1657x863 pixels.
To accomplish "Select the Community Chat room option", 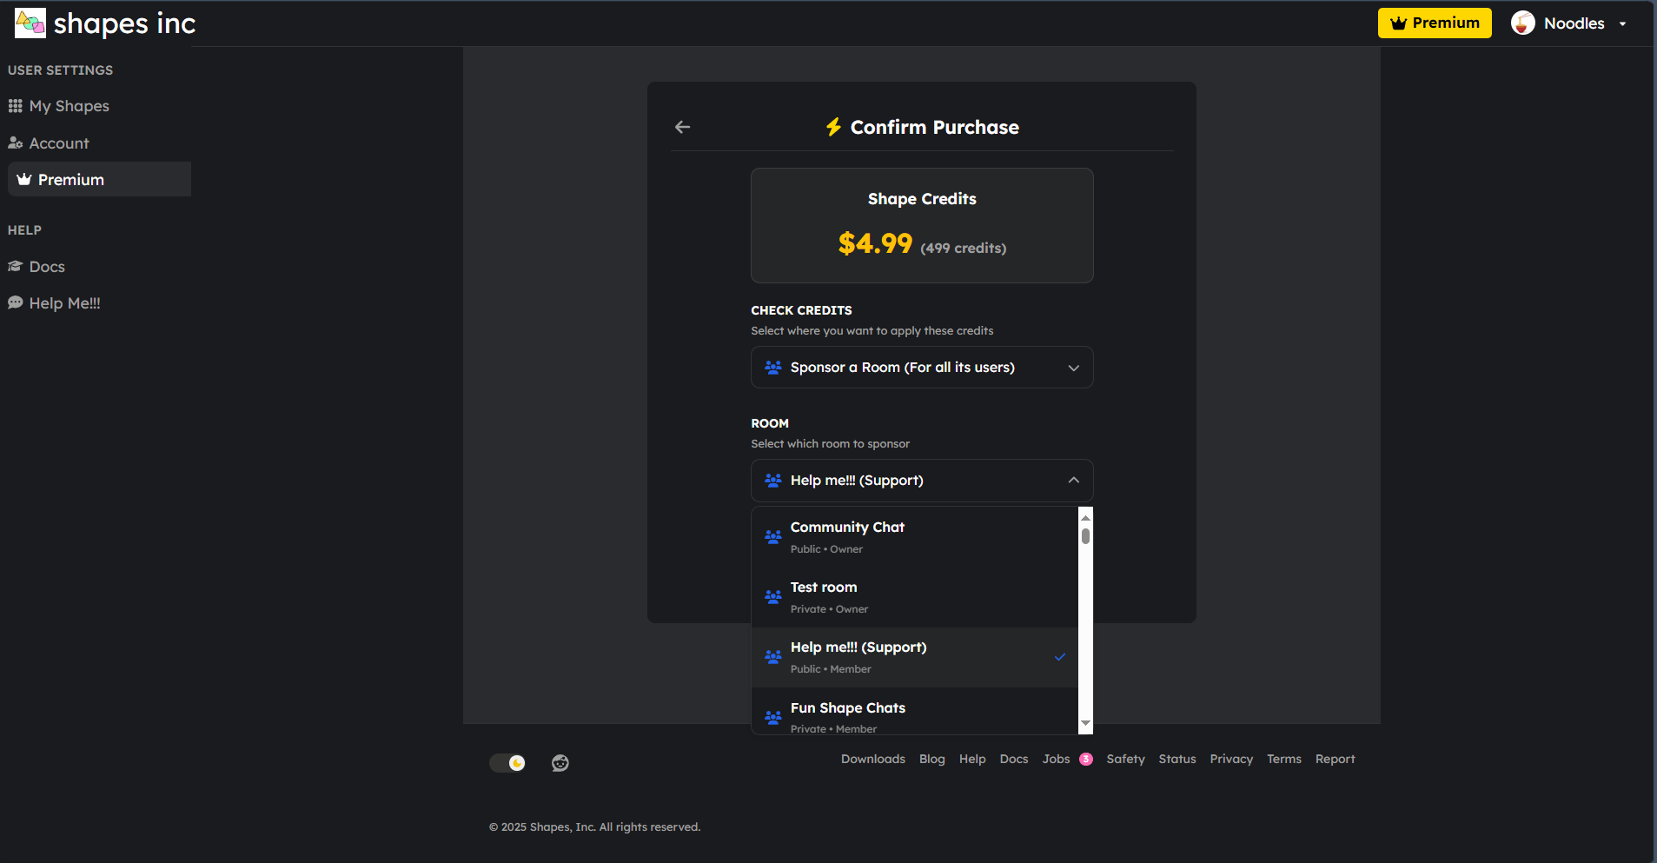I will [915, 537].
